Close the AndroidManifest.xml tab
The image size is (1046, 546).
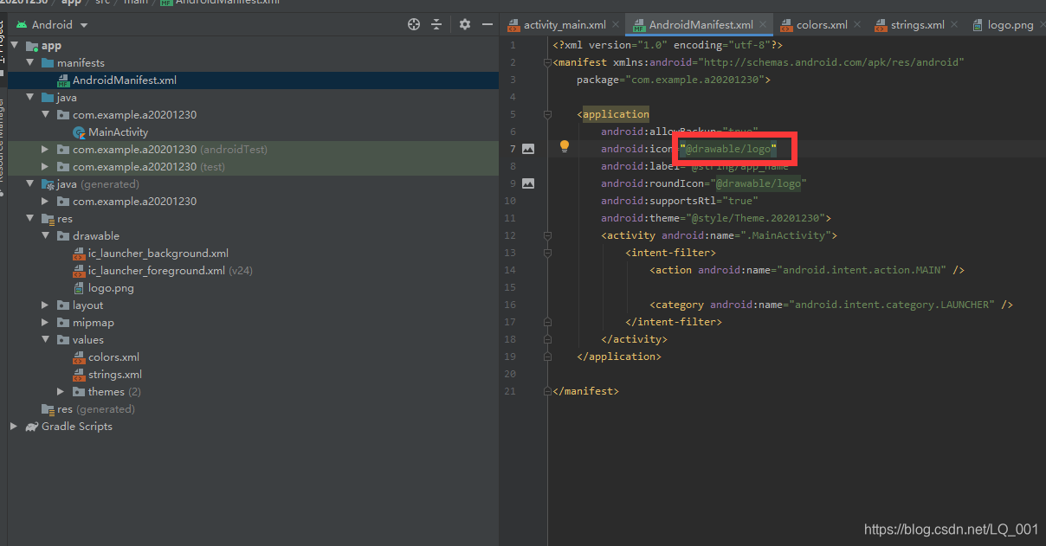tap(764, 25)
